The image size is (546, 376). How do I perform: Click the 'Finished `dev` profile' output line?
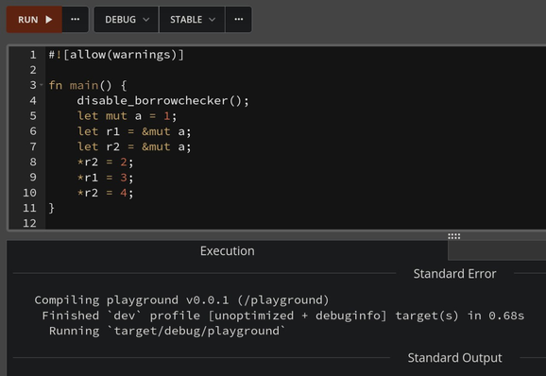tap(282, 316)
